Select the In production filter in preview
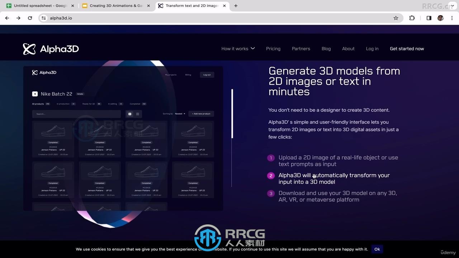Viewport: 459px width, 258px height. (x=66, y=104)
